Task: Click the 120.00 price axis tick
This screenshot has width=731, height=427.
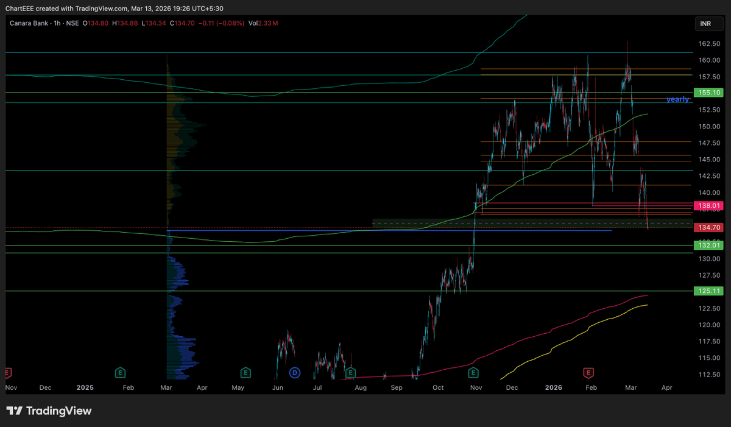Action: click(x=708, y=325)
